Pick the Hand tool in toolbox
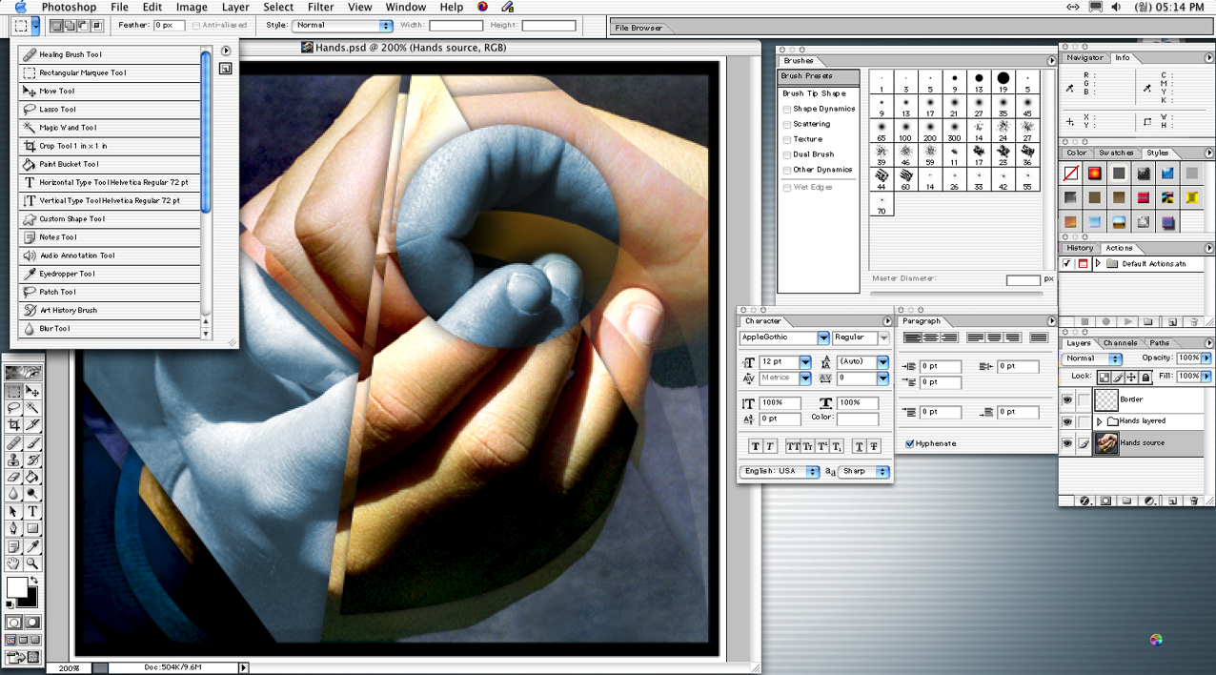 (x=13, y=563)
